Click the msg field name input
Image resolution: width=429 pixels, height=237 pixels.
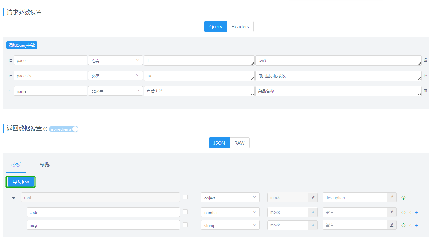pyautogui.click(x=103, y=225)
